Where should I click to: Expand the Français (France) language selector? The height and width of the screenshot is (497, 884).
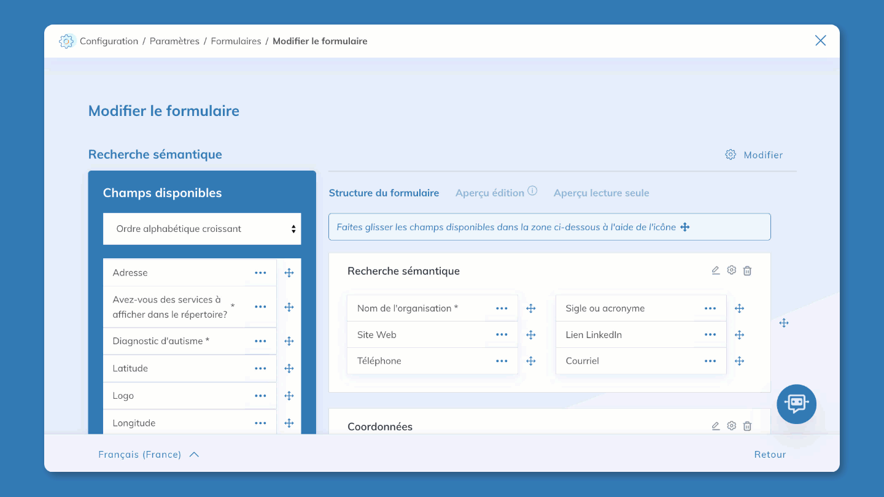[149, 455]
